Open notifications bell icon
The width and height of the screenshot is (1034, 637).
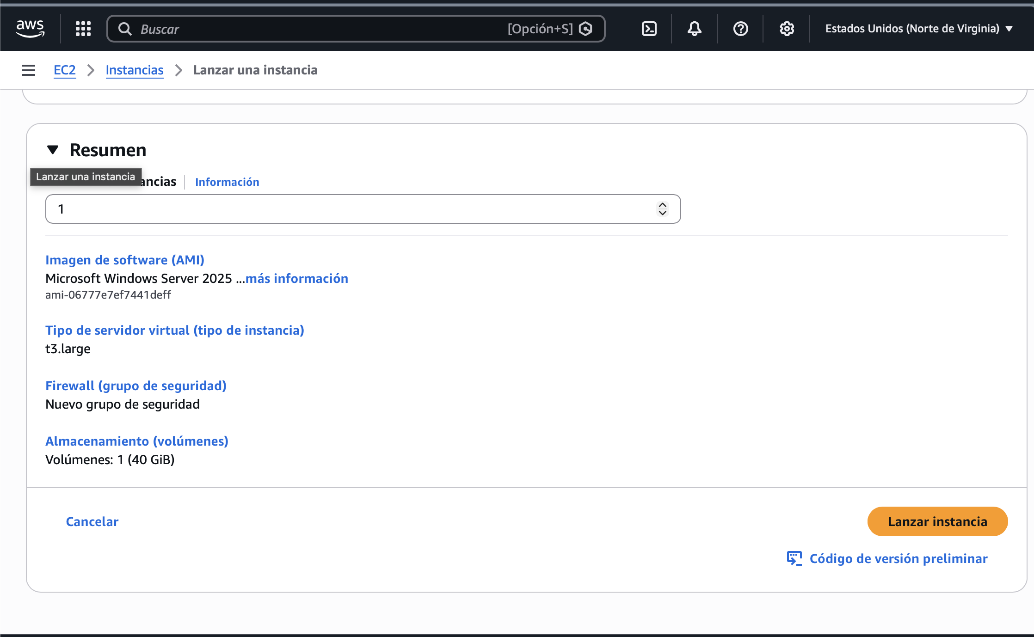694,29
